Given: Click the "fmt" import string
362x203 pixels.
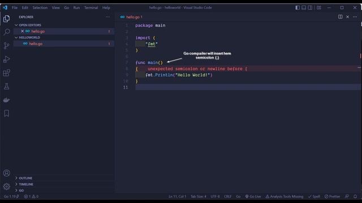Looking at the screenshot, I should coord(152,44).
